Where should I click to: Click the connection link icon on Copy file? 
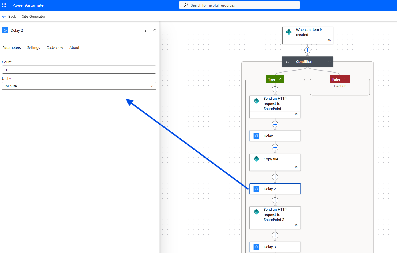click(297, 167)
